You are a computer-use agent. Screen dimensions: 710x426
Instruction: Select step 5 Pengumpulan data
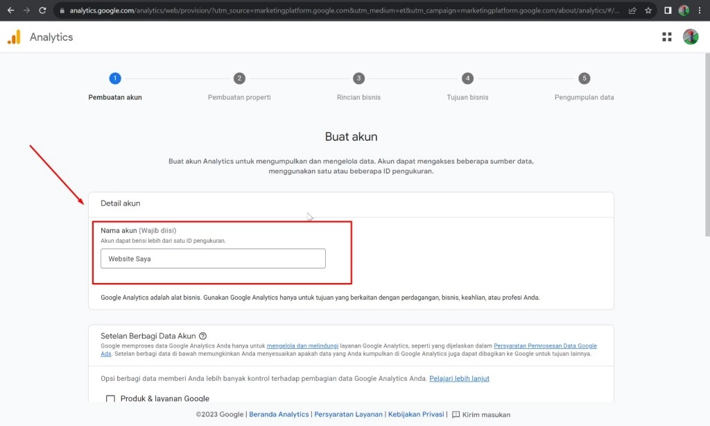[585, 78]
